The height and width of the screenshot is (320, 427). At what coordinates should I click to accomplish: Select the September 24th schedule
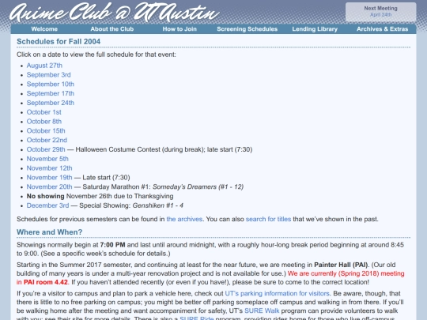coord(51,103)
